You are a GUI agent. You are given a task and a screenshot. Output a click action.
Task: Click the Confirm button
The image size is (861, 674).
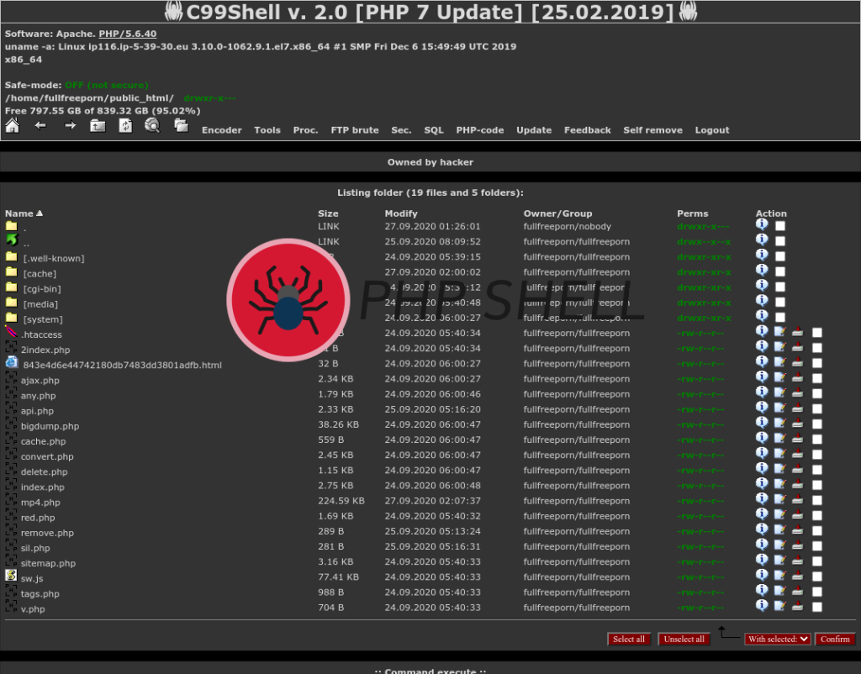pyautogui.click(x=834, y=639)
